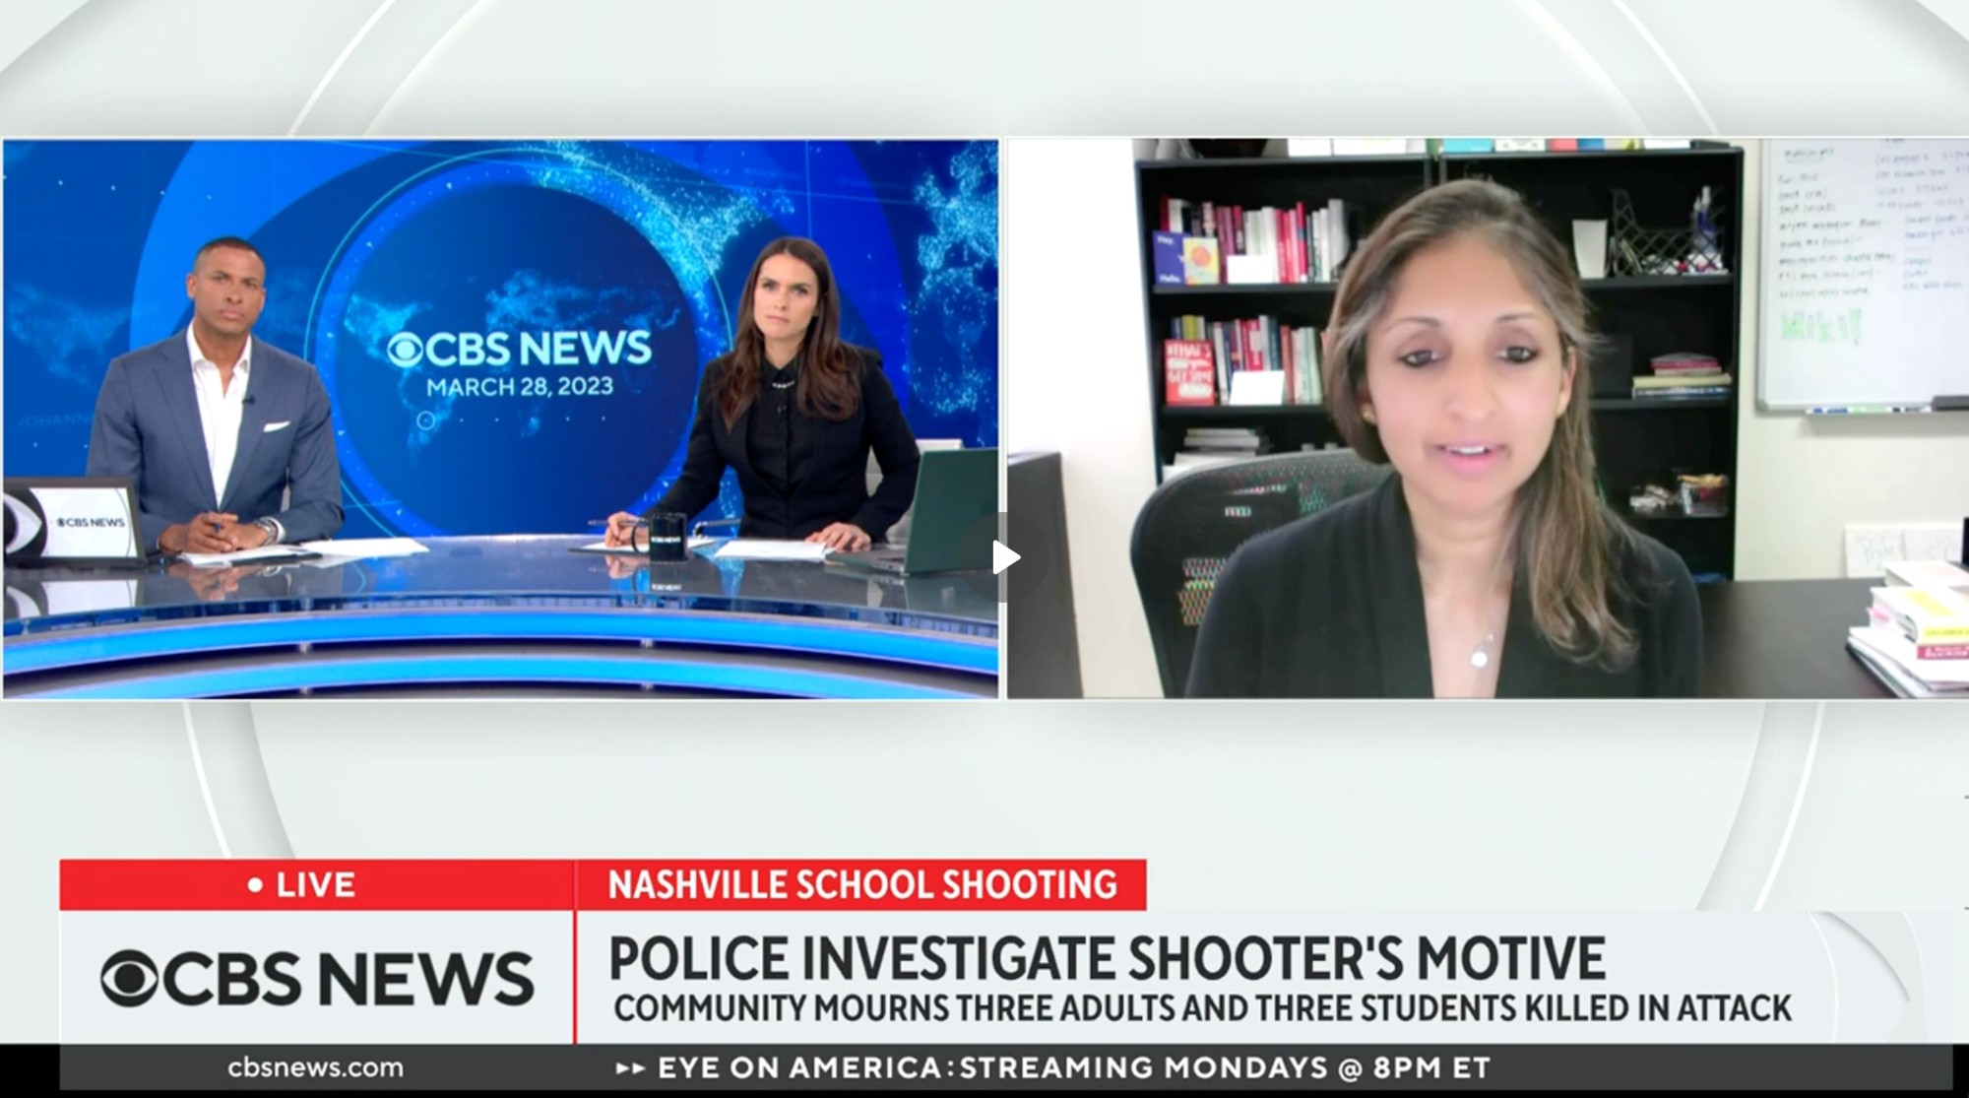The image size is (1969, 1098).
Task: Click the Eye on America streaming ticker text
Action: tap(1073, 1067)
